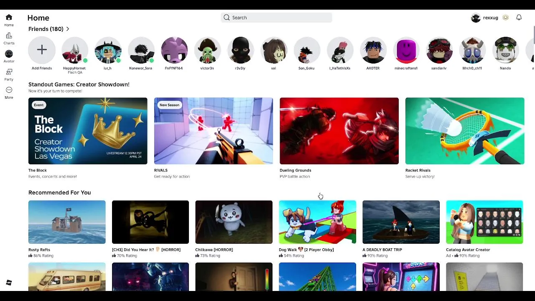Open friend Mrch0_ch11's avatar
The image size is (535, 301).
[x=472, y=50]
